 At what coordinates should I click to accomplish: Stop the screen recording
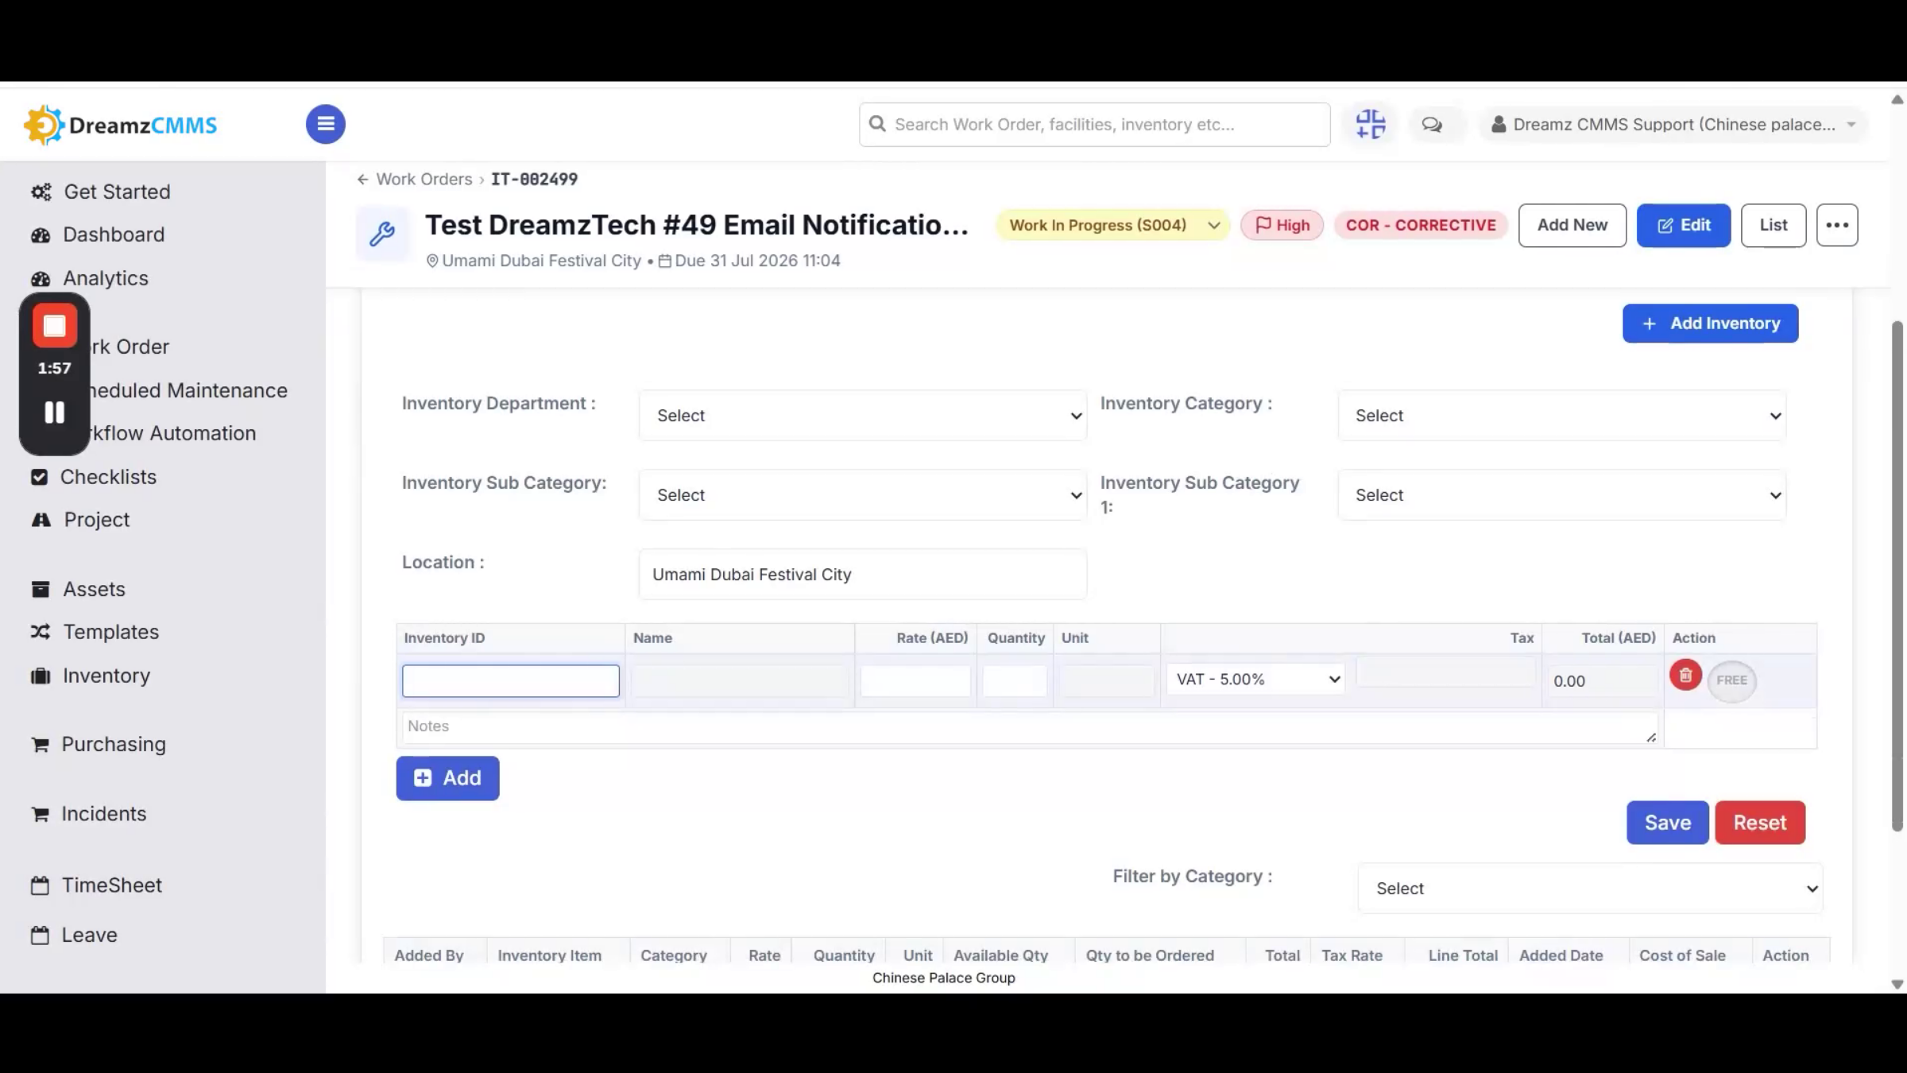pos(55,326)
